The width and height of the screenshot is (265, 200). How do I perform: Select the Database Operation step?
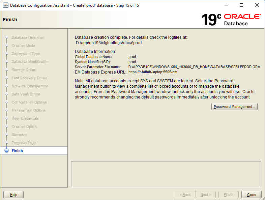tap(28, 37)
